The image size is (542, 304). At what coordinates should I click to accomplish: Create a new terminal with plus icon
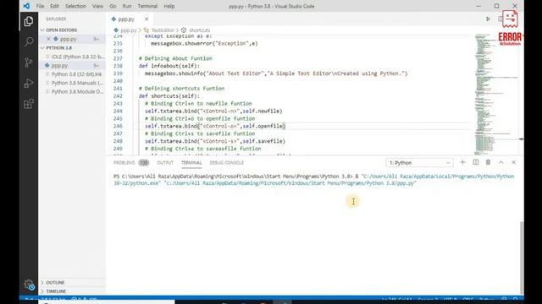[x=462, y=162]
